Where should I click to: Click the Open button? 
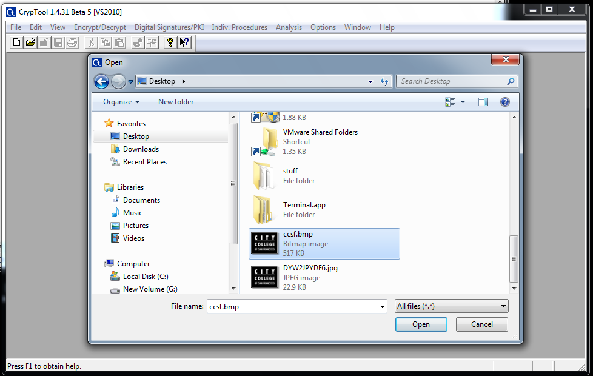[421, 324]
